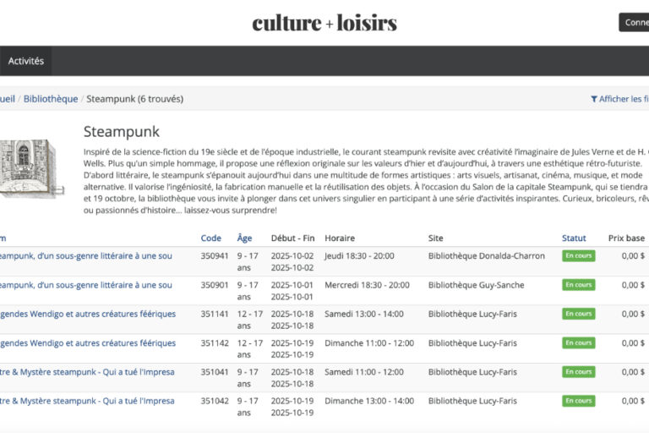
Task: Click En cours badge for code 351042
Action: point(578,401)
